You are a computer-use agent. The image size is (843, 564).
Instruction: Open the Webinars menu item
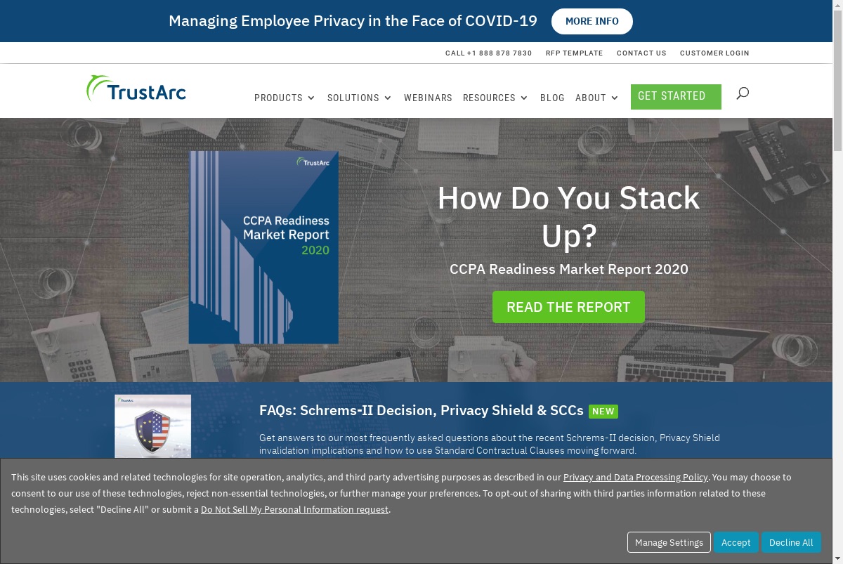[428, 98]
